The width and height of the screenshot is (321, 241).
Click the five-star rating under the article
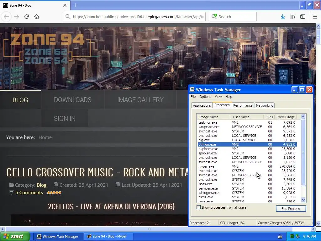click(x=54, y=193)
